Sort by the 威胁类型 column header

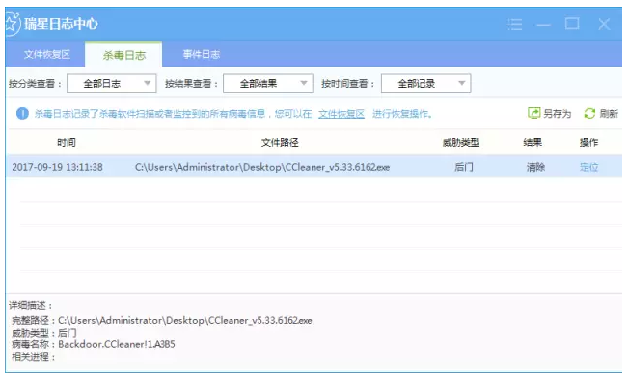(x=461, y=143)
